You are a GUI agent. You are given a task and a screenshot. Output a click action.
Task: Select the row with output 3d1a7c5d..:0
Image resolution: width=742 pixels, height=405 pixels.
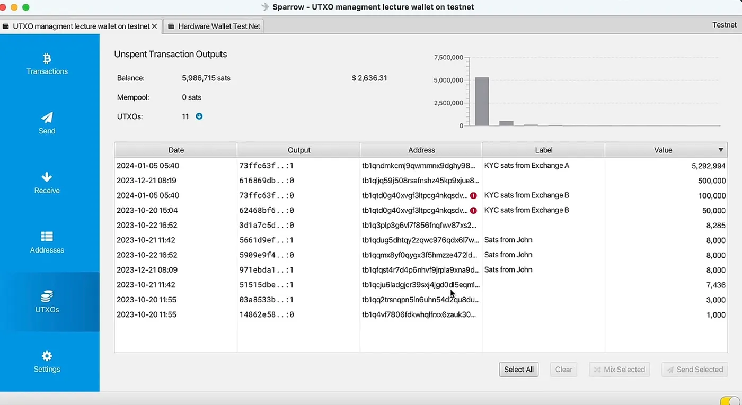point(421,225)
